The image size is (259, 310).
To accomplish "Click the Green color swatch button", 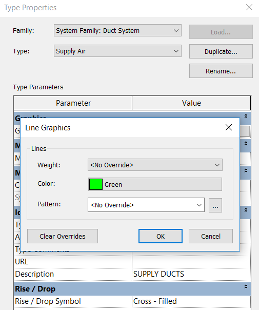I will [155, 184].
